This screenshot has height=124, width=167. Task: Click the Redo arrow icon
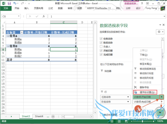pos(22,3)
